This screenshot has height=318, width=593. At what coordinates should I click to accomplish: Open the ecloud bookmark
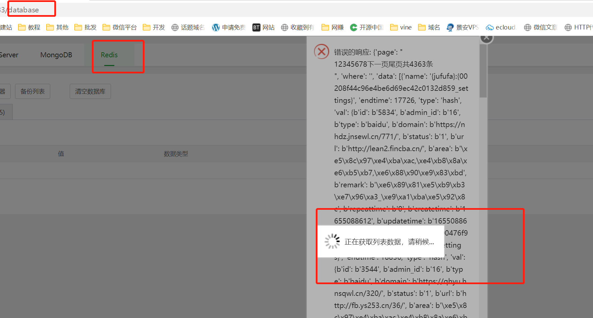(501, 27)
